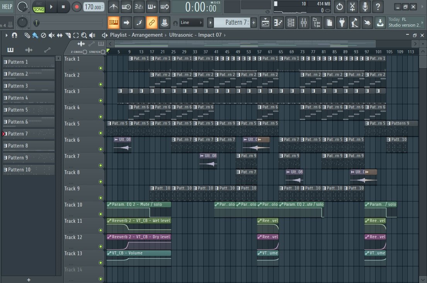Toggle the multilink controllers knob icon
The width and height of the screenshot is (427, 283).
[x=165, y=22]
